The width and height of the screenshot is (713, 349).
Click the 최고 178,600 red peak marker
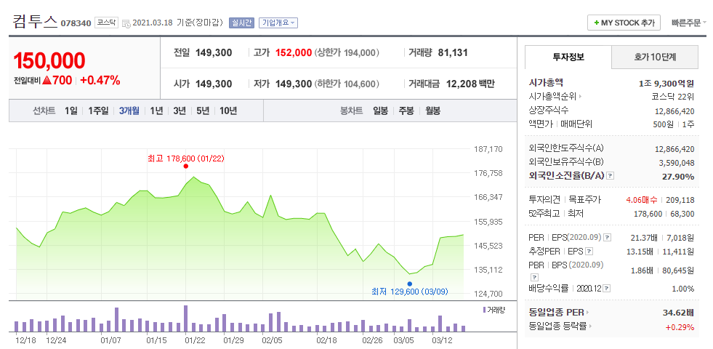coord(186,166)
